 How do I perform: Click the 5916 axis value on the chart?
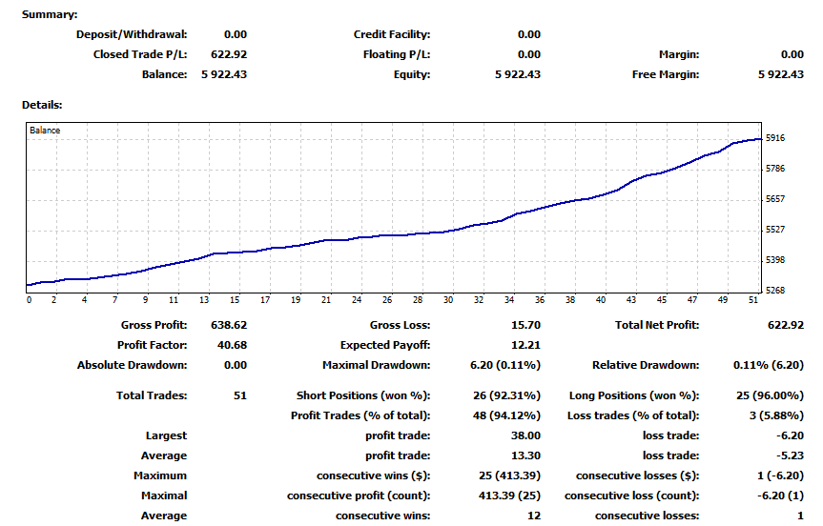click(775, 138)
